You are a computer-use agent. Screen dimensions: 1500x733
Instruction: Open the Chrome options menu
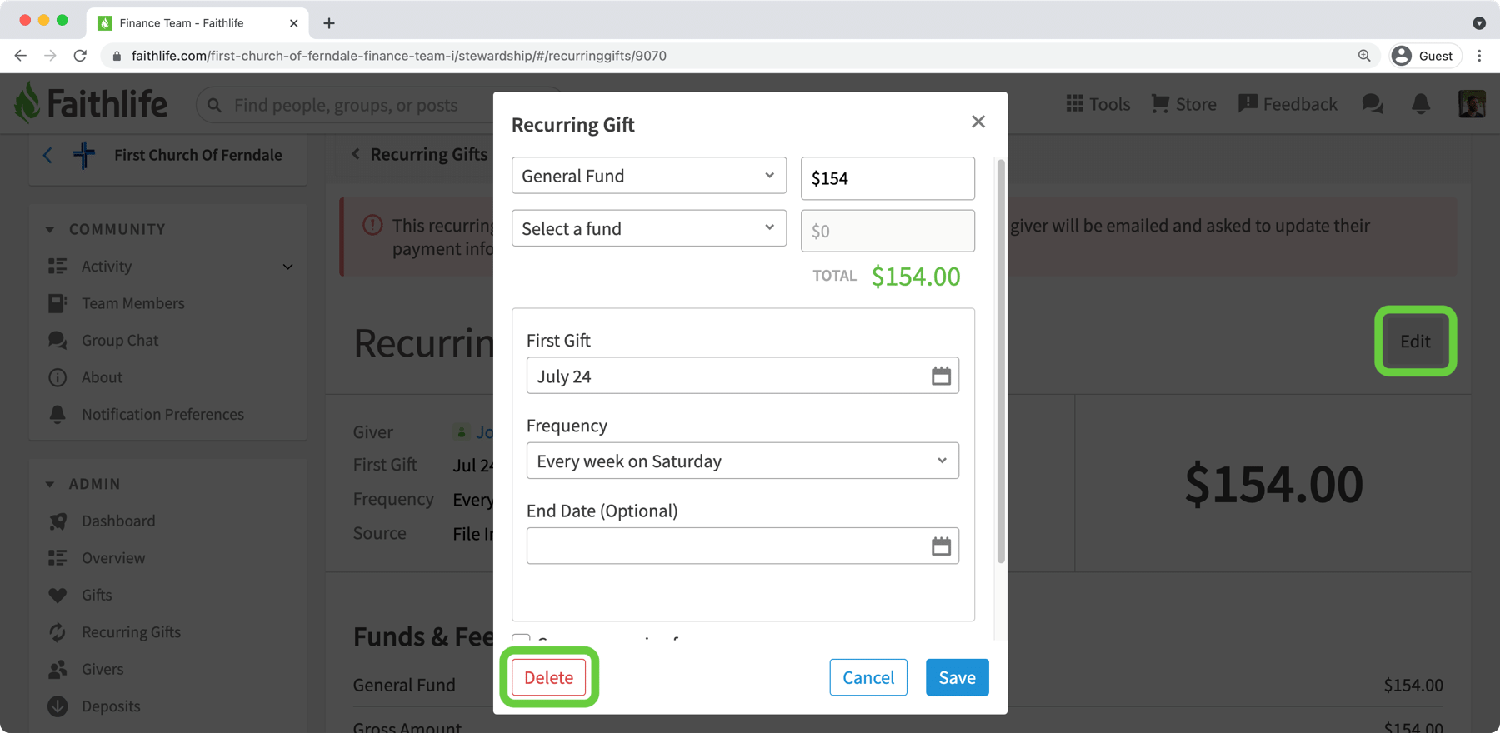pyautogui.click(x=1479, y=56)
